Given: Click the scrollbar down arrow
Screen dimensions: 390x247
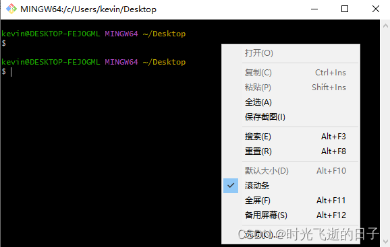Looking at the screenshot, I should pyautogui.click(x=385, y=241).
